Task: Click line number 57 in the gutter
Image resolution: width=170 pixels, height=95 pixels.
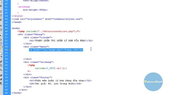Action: [x=6, y=56]
